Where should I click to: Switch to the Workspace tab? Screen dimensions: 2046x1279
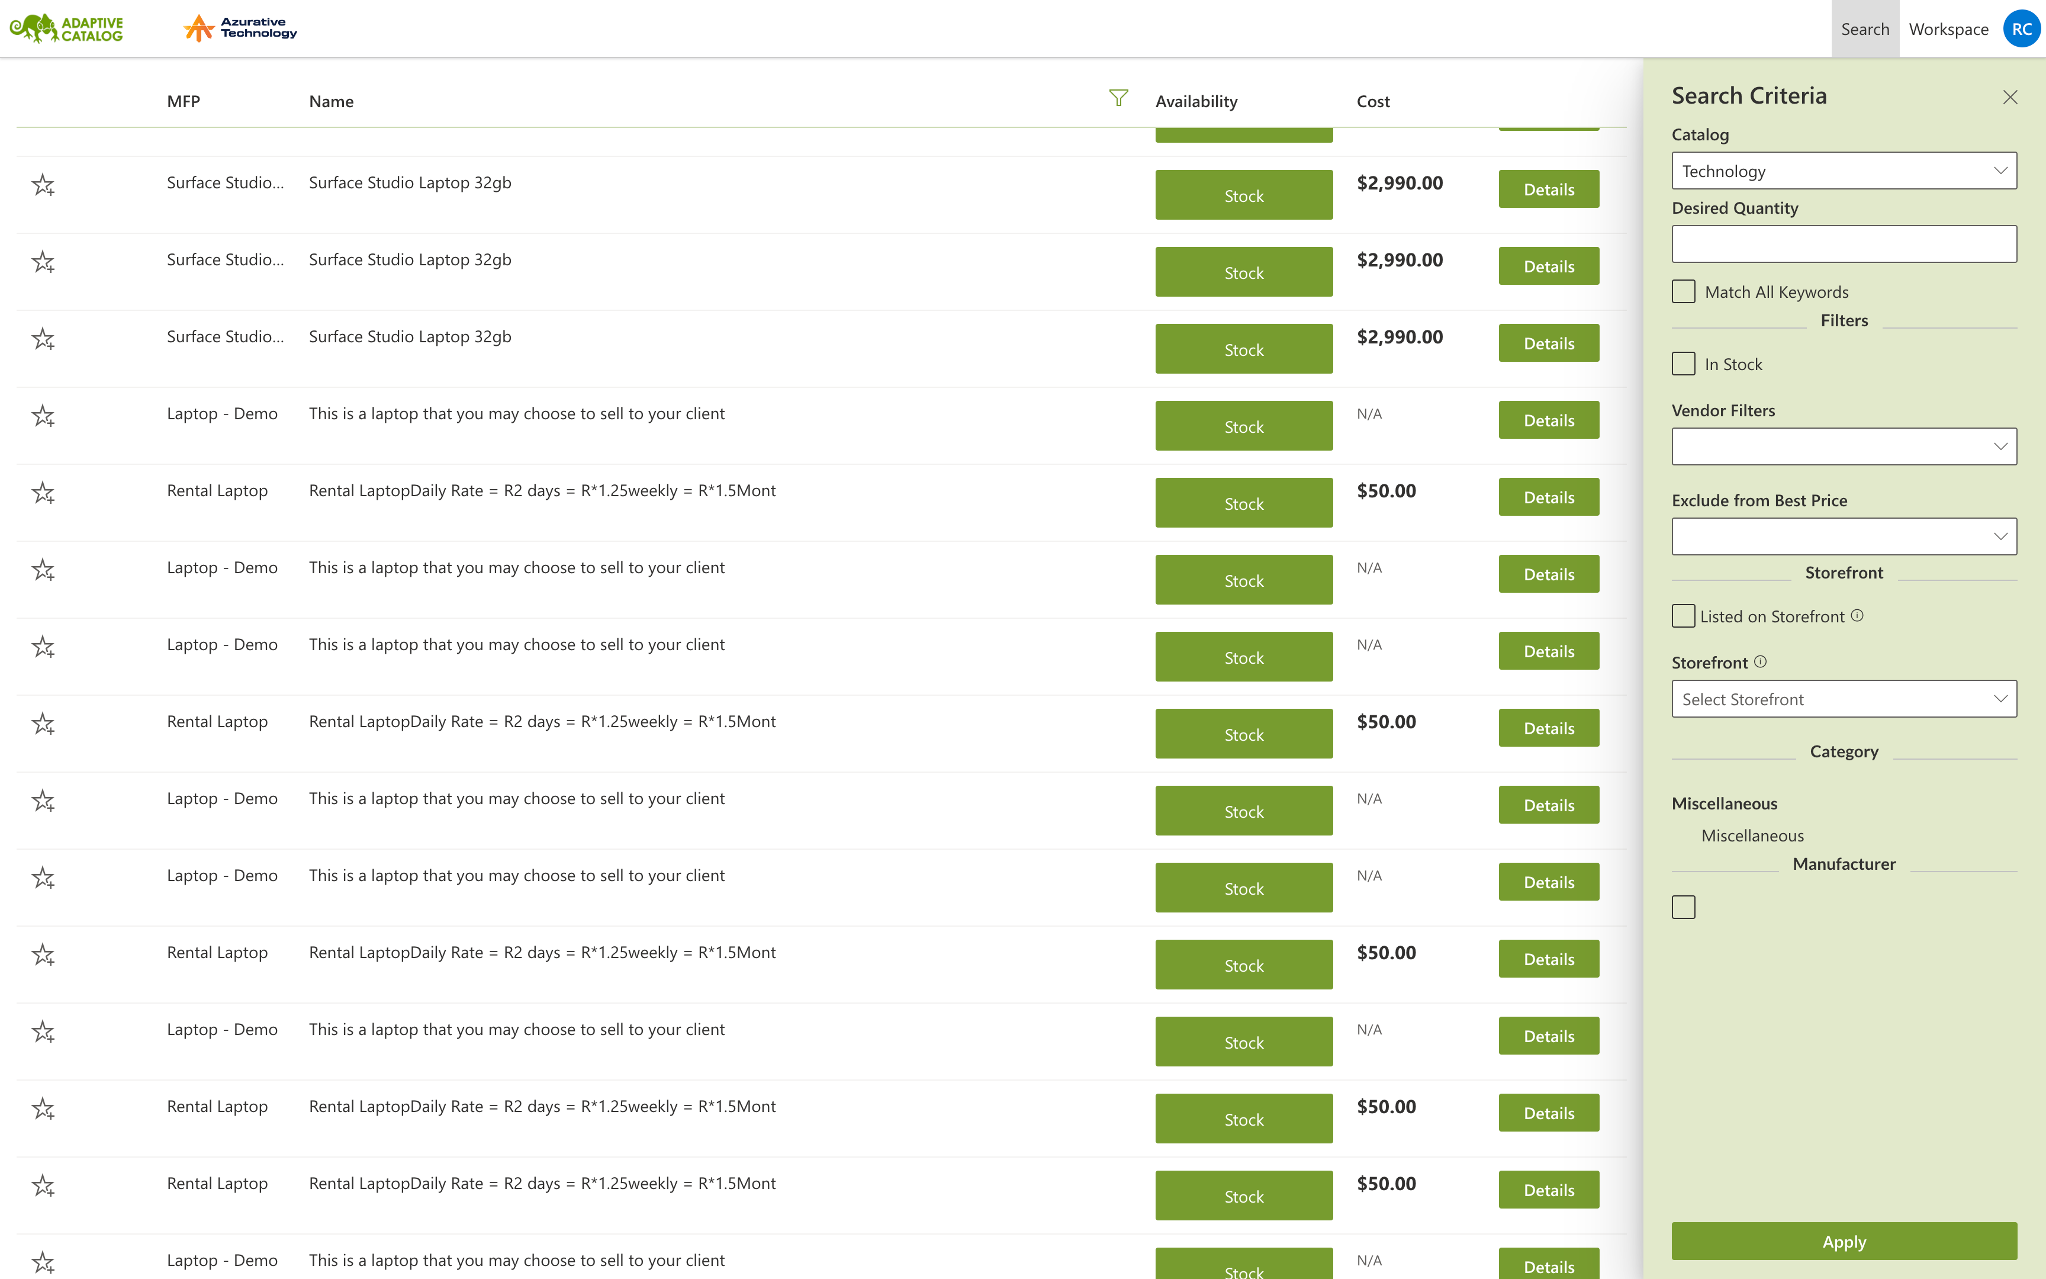click(x=1949, y=29)
